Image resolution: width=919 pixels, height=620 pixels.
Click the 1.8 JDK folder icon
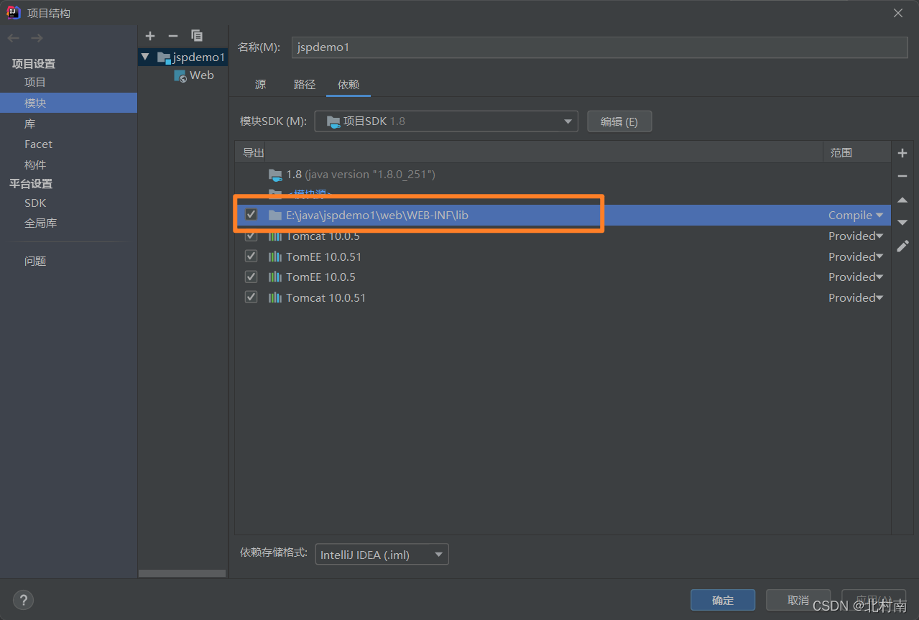click(x=275, y=175)
